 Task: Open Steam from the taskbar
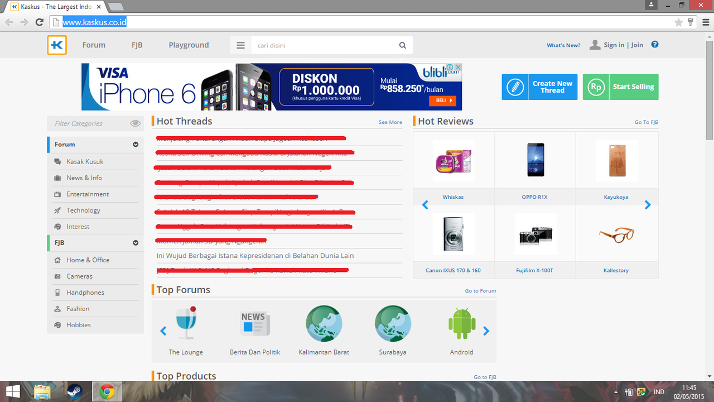75,391
